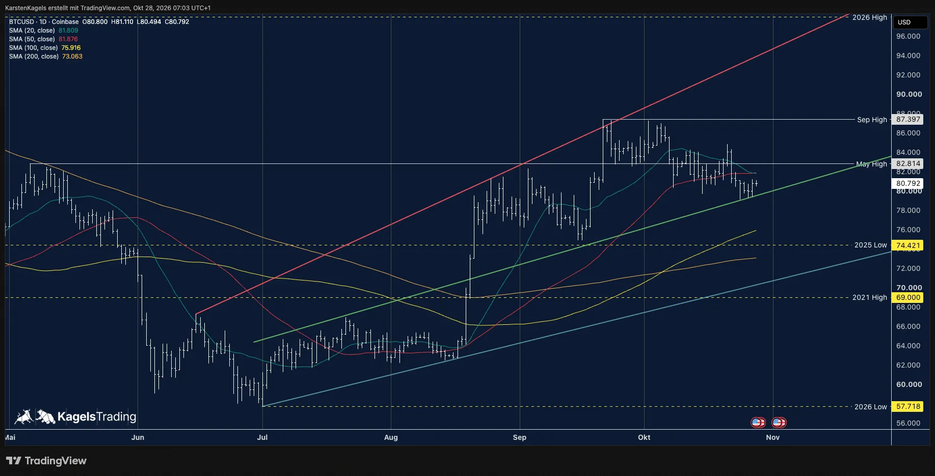The height and width of the screenshot is (476, 935).
Task: Click the 87.397 Sep High price label
Action: 908,119
